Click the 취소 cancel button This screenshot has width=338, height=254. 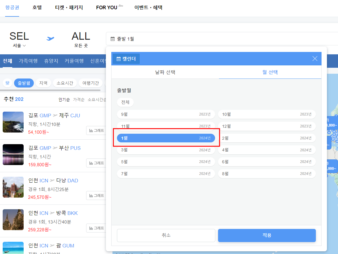[x=166, y=235]
